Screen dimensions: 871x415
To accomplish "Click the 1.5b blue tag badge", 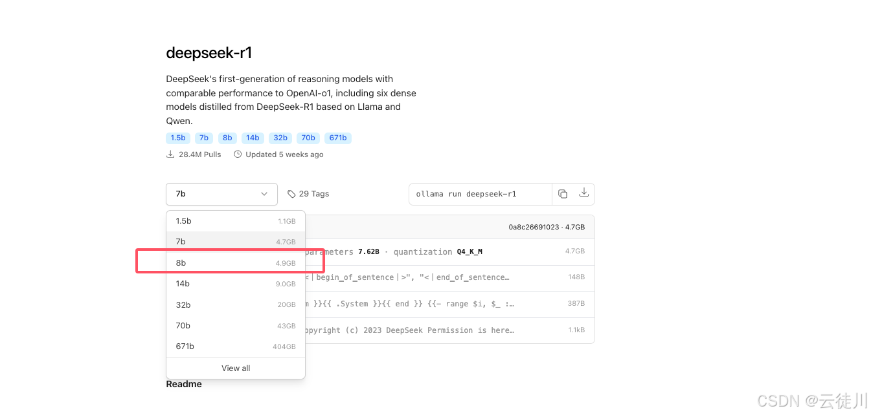I will tap(177, 138).
